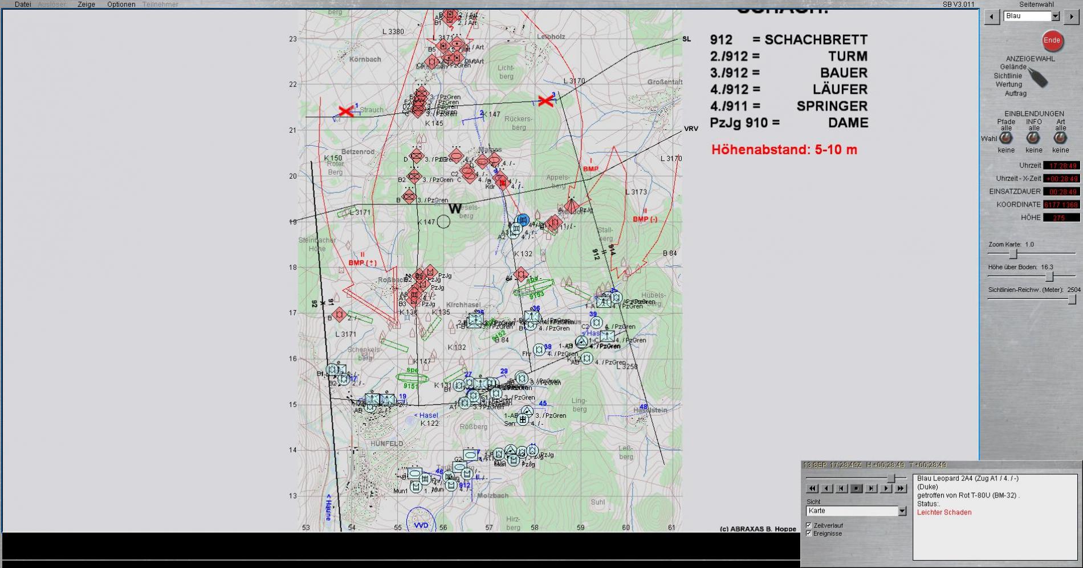Click the red Ende button
The width and height of the screenshot is (1083, 568).
tap(1052, 40)
